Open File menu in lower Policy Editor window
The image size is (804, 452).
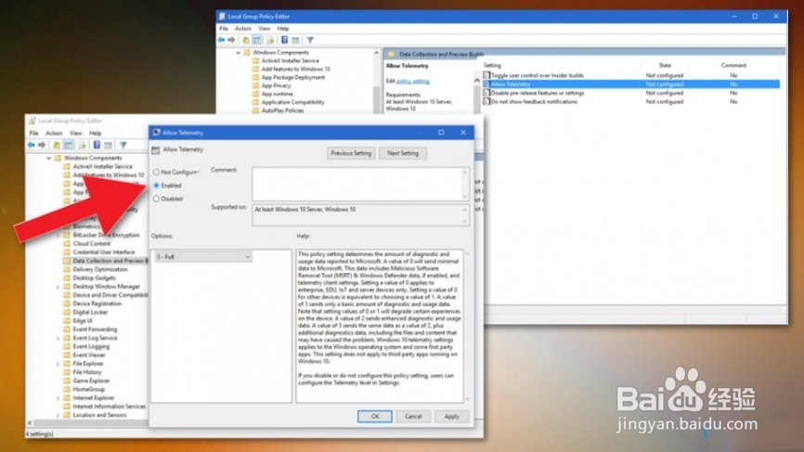pos(33,134)
